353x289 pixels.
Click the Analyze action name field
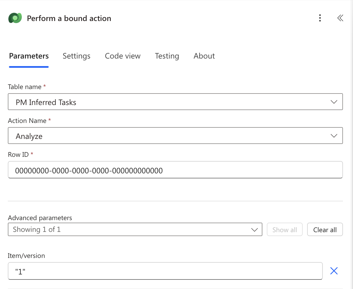click(168, 136)
